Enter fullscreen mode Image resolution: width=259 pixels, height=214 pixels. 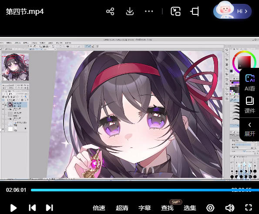249,207
